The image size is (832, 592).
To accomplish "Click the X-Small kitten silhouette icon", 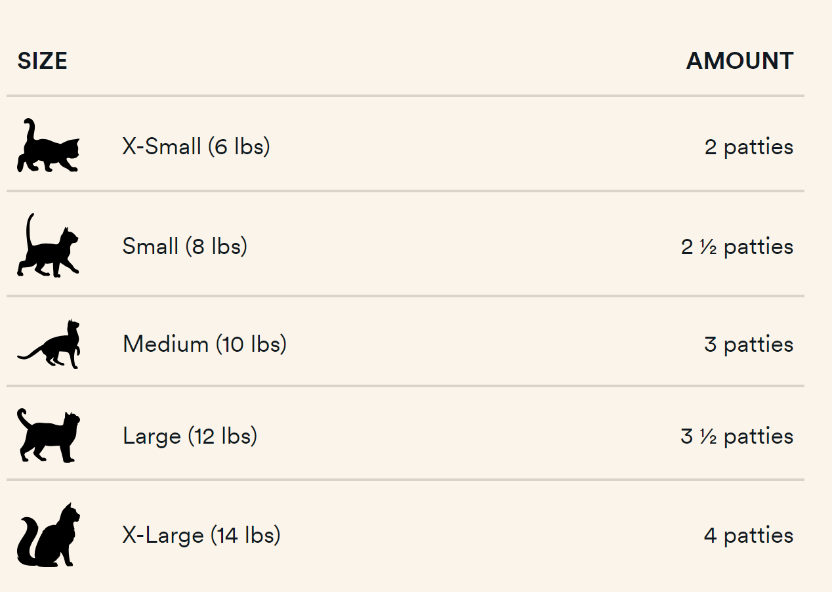I will (x=49, y=145).
